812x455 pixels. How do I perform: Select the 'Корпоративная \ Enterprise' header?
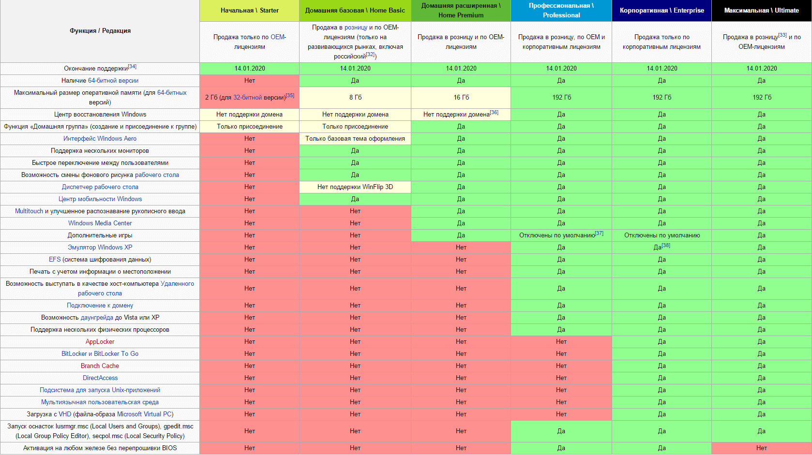coord(662,11)
